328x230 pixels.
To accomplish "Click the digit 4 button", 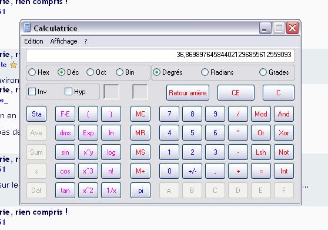I will (x=169, y=133).
